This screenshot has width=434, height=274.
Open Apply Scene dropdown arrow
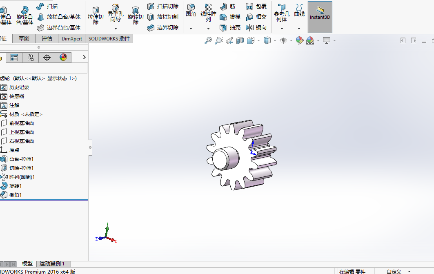click(x=318, y=41)
